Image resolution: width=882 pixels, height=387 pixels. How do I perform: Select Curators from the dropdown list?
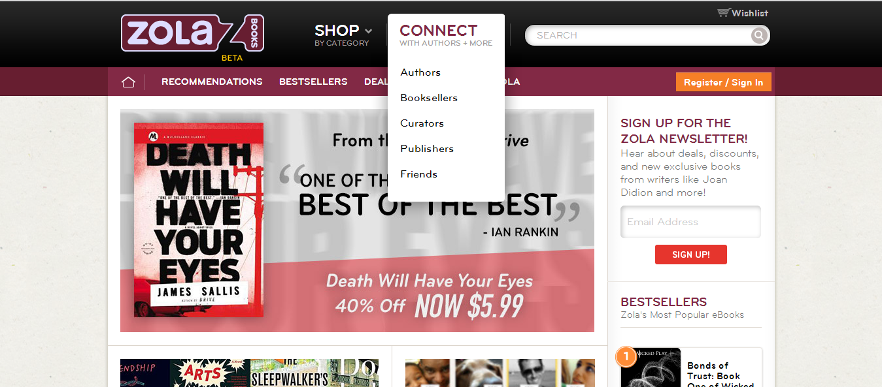pyautogui.click(x=422, y=123)
